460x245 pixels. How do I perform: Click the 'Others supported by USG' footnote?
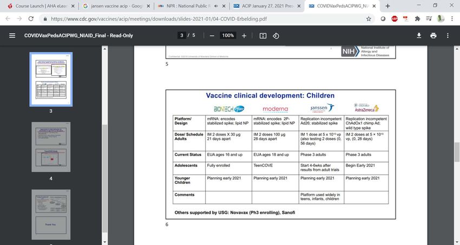235,212
